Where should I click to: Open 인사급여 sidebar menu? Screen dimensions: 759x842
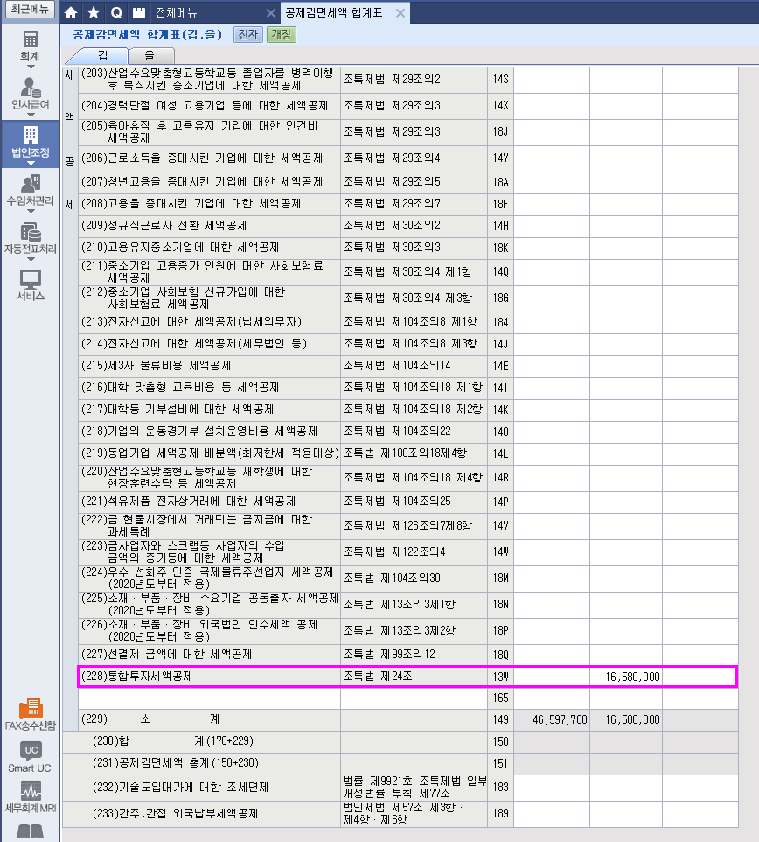(x=30, y=94)
